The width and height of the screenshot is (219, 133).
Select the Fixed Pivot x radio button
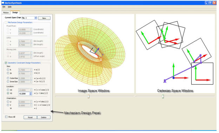[x=8, y=29]
